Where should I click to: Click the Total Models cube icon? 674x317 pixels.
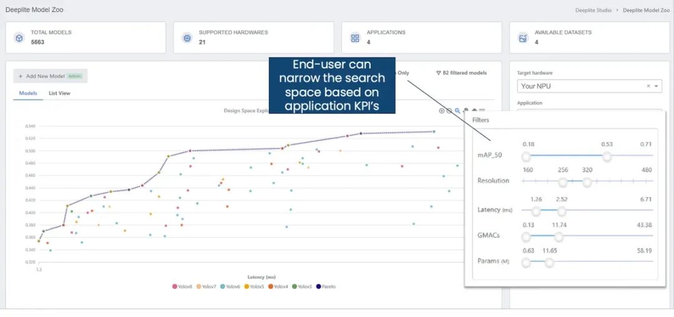pos(19,38)
